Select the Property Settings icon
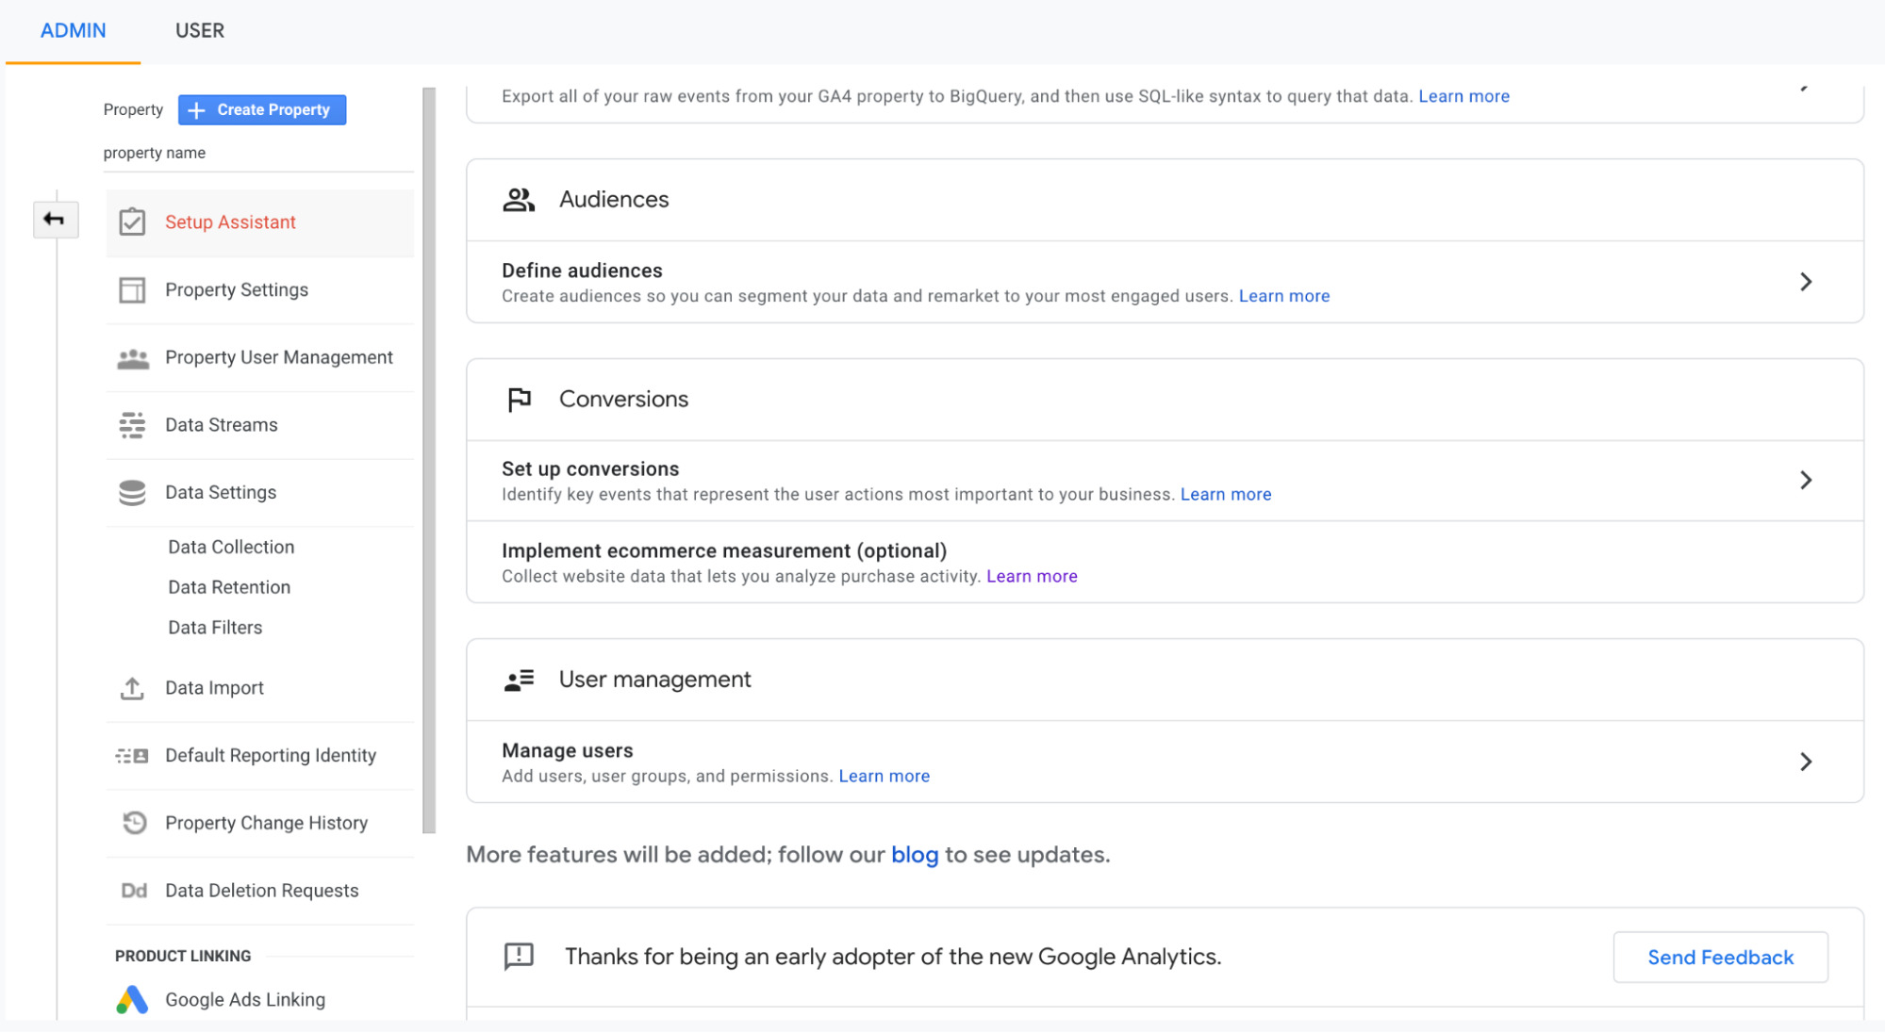 pos(133,289)
